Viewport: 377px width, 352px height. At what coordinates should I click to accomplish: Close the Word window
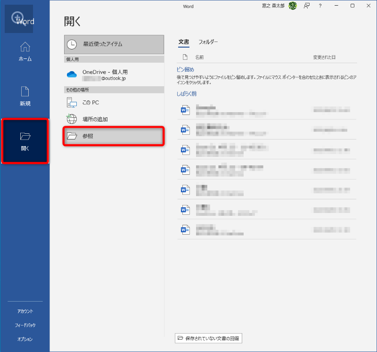point(369,6)
